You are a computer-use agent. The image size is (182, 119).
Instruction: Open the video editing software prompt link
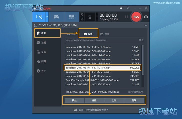(x=91, y=110)
